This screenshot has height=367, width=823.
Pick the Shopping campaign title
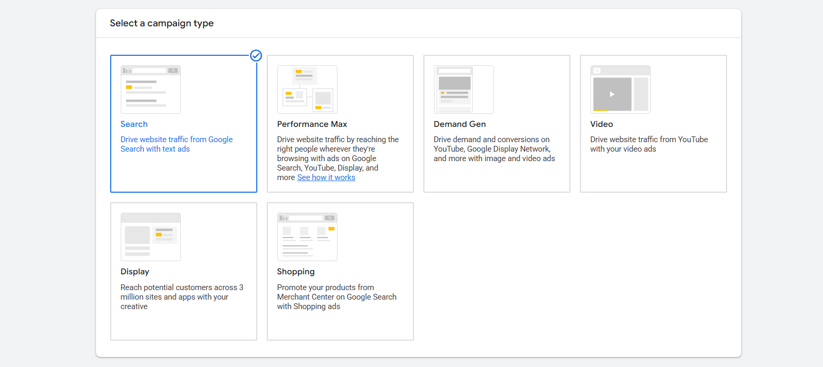coord(296,272)
